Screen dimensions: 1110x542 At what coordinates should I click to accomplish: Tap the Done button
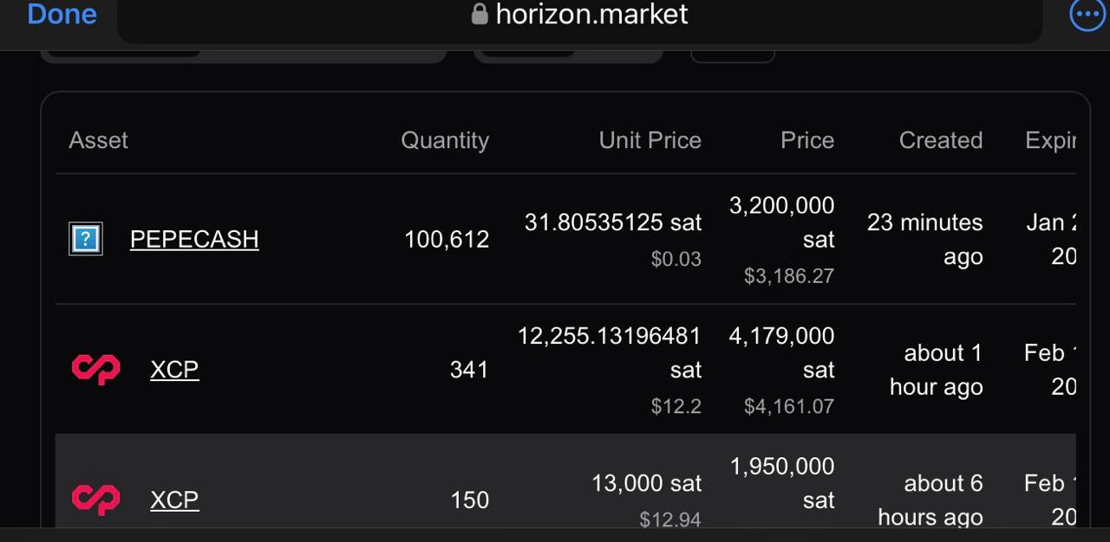pyautogui.click(x=62, y=14)
